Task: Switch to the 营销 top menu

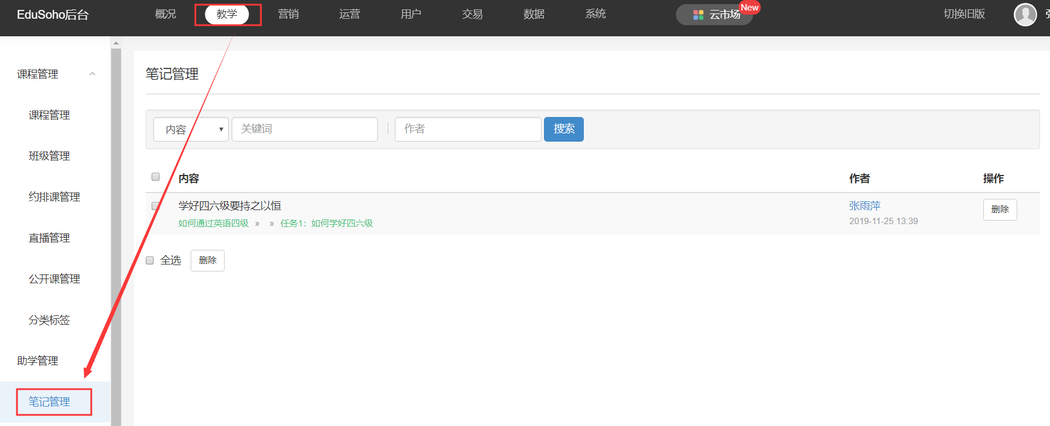Action: pos(288,14)
